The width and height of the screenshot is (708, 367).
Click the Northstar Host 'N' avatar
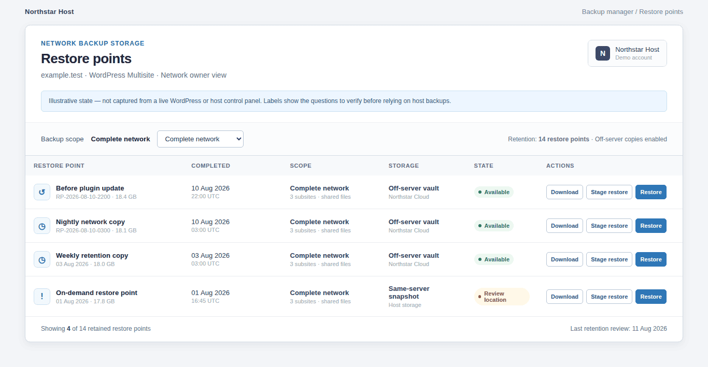coord(603,53)
